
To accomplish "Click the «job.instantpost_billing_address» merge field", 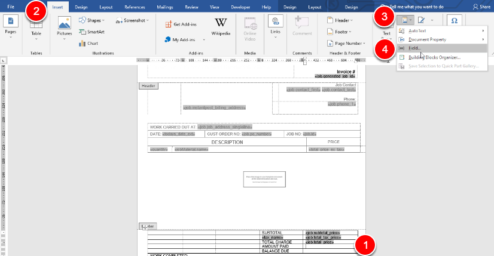I will [x=214, y=107].
